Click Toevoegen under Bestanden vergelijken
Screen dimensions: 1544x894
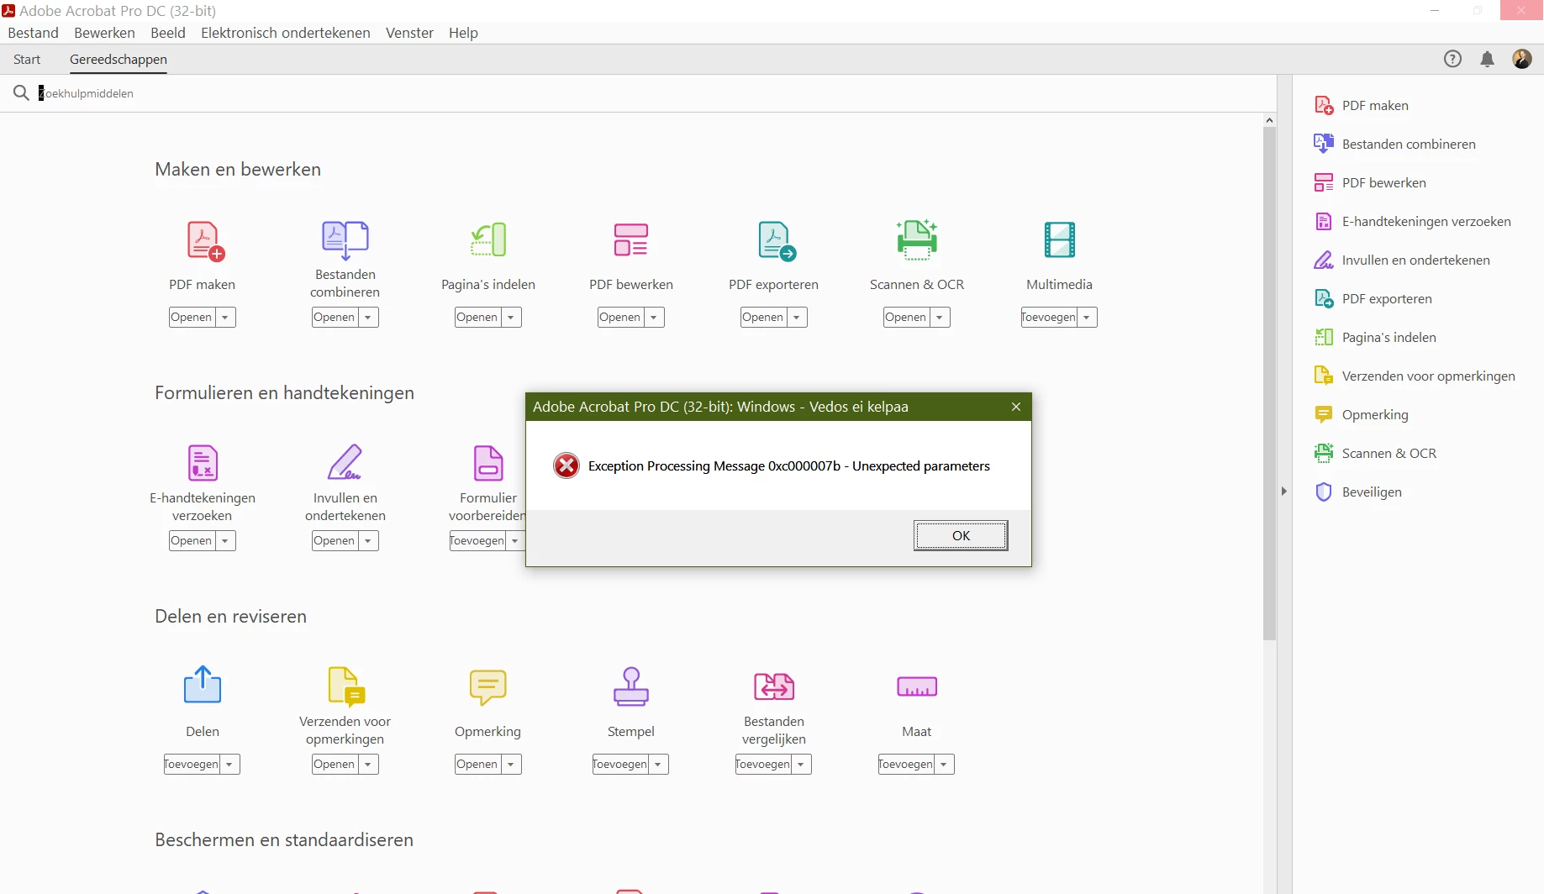[x=763, y=765]
